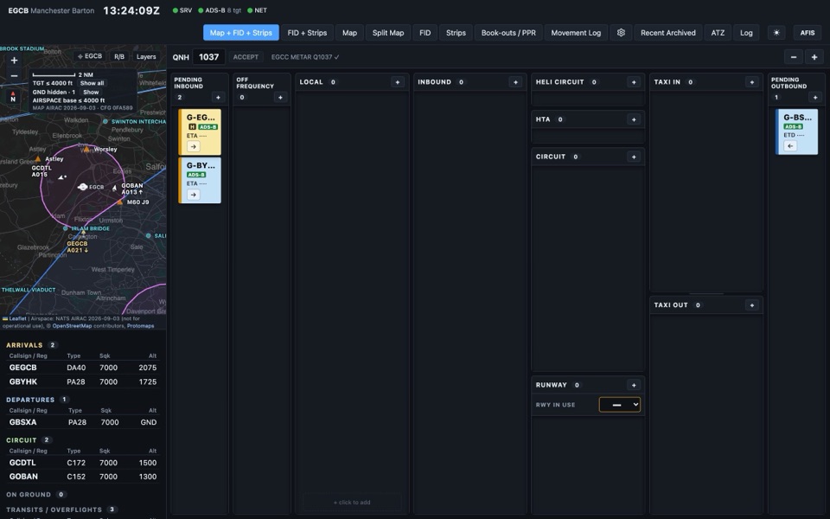Open the Runway In Use dropdown
The height and width of the screenshot is (519, 830).
click(619, 405)
